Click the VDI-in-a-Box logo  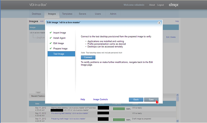38,5
